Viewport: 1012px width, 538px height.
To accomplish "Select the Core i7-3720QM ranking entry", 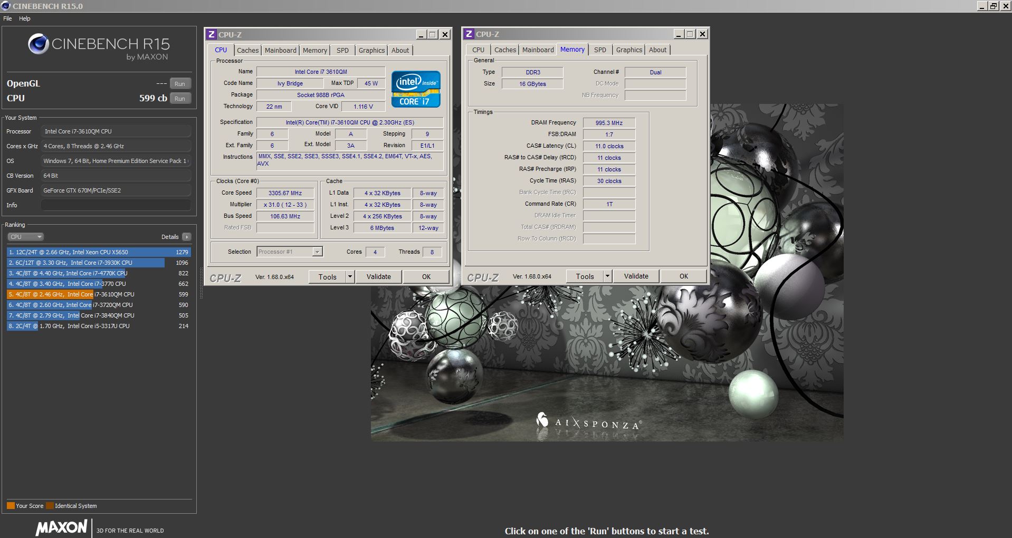I will [x=99, y=305].
